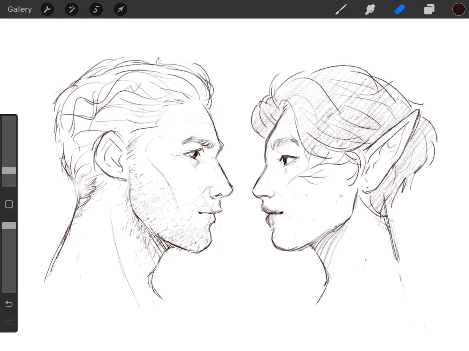
Task: Activate the Selection tool
Action: [96, 9]
